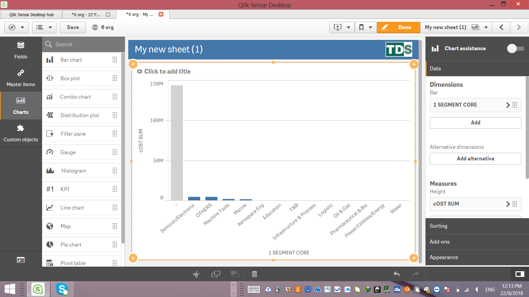Open the navigation compass dropdown
Viewport: 529px width, 297px height.
(17, 27)
